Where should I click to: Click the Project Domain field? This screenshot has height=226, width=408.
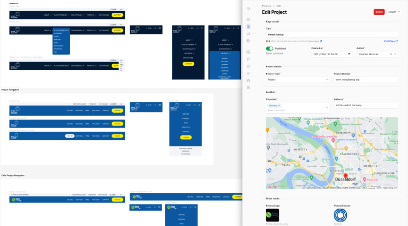tap(365, 80)
